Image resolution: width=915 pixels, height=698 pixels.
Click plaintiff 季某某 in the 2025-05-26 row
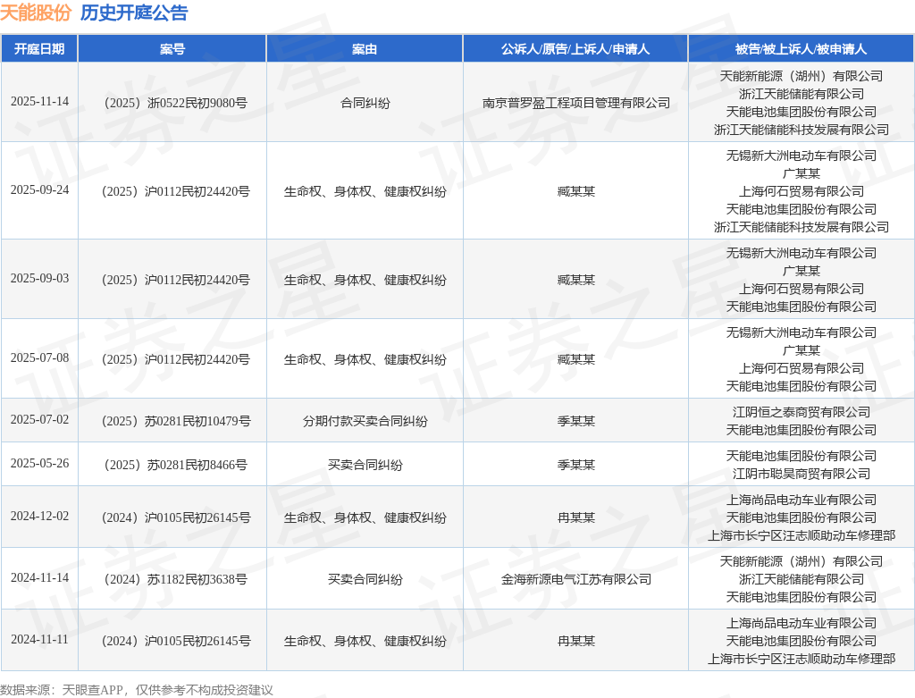[576, 465]
